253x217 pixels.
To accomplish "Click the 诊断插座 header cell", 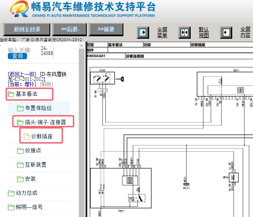I will (221, 45).
